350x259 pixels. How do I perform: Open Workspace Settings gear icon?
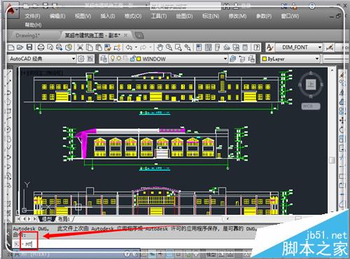coord(81,59)
